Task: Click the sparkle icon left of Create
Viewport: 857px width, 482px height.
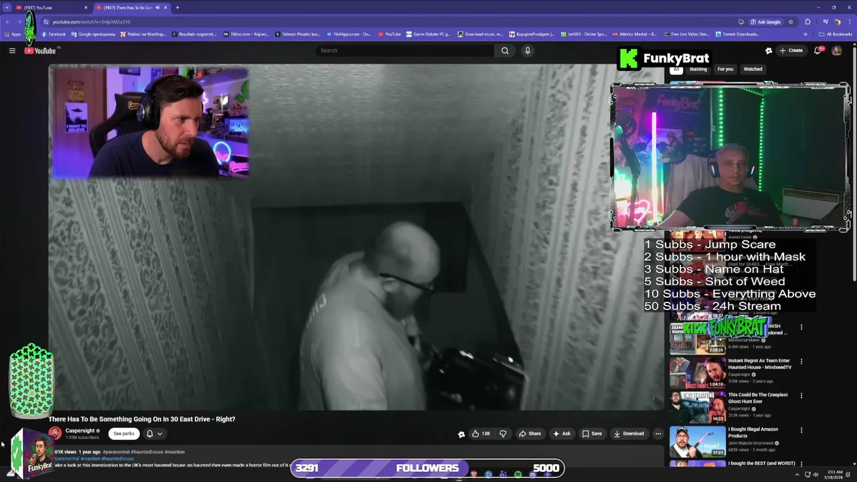Action: pyautogui.click(x=769, y=50)
